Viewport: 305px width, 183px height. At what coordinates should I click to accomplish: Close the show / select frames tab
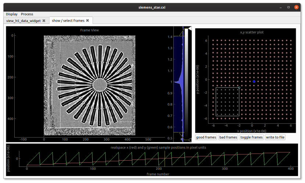click(88, 21)
